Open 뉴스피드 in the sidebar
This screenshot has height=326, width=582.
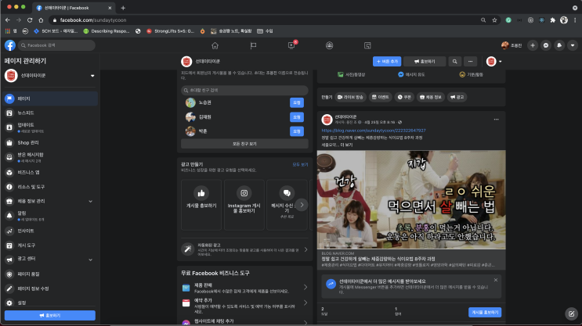click(50, 113)
